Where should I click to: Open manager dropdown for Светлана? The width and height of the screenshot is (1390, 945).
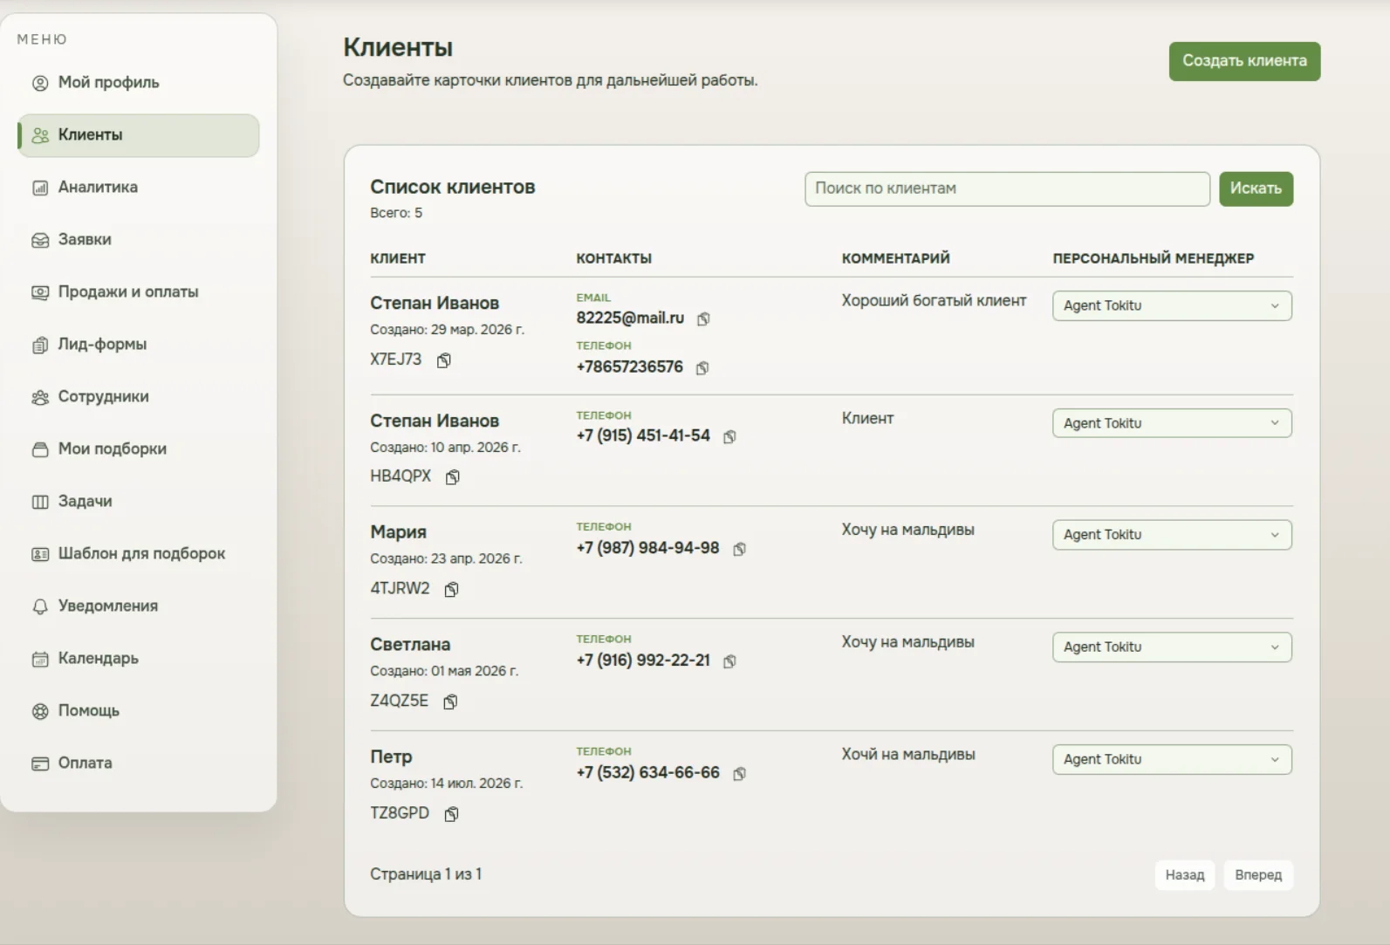tap(1172, 647)
